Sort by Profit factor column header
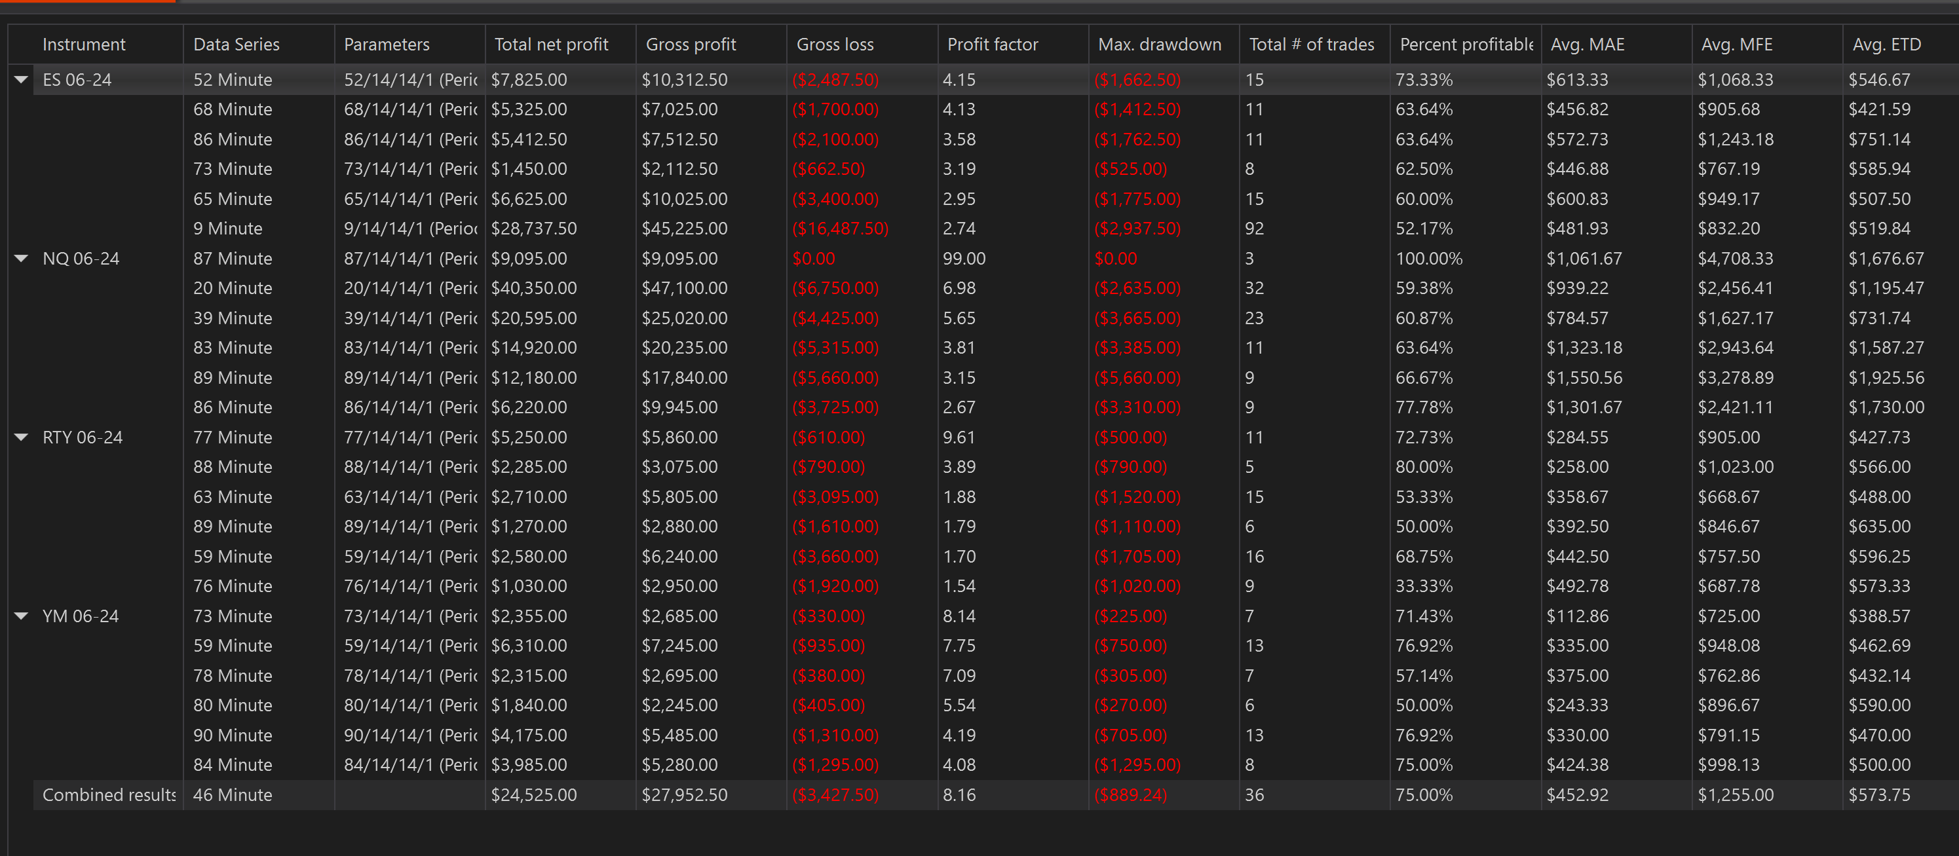Image resolution: width=1959 pixels, height=856 pixels. point(993,44)
